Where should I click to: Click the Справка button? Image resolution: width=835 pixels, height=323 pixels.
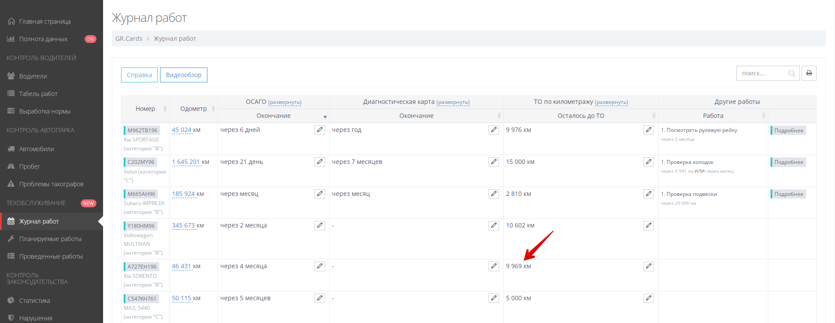(x=139, y=75)
